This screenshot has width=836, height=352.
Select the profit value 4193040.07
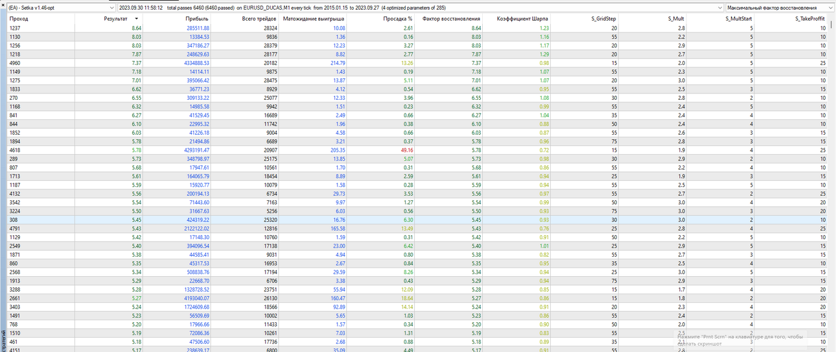point(196,298)
